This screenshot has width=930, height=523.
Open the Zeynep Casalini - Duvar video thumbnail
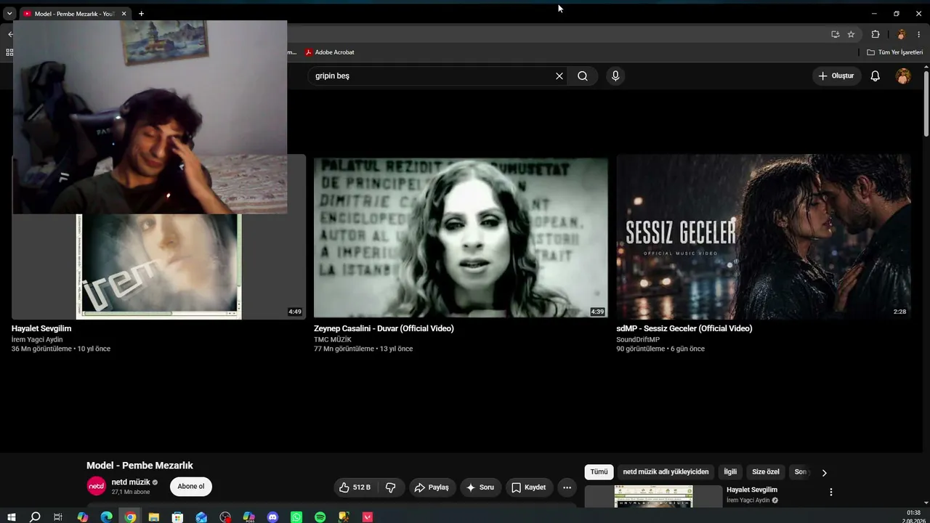461,237
